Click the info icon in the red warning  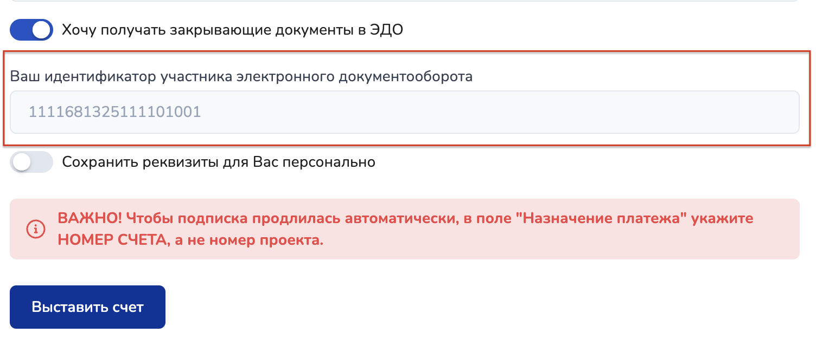[36, 229]
